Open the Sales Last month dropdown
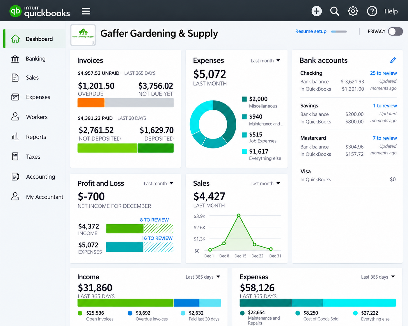408x326 pixels. pos(265,183)
